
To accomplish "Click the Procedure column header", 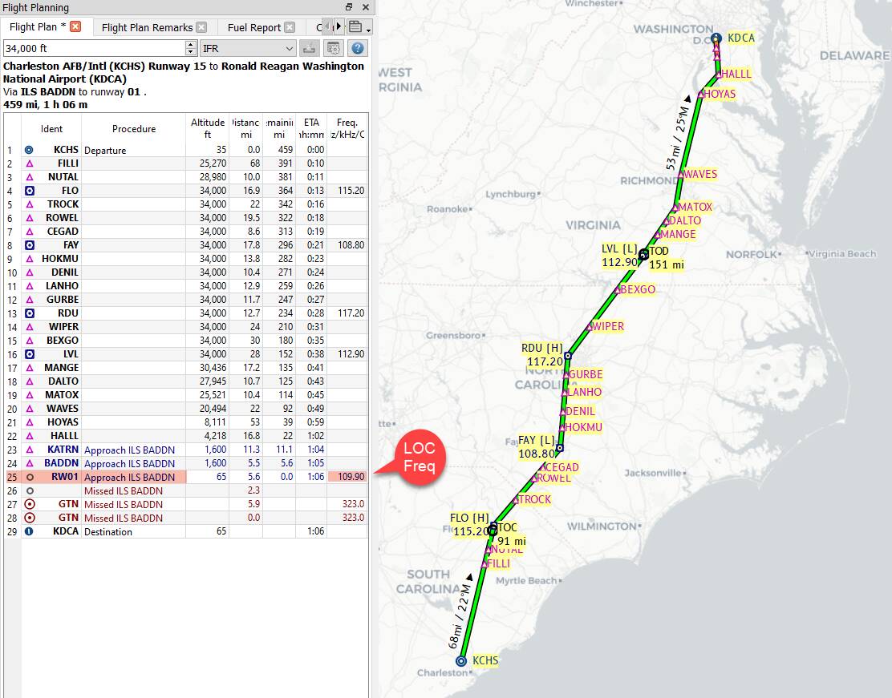I will (134, 129).
